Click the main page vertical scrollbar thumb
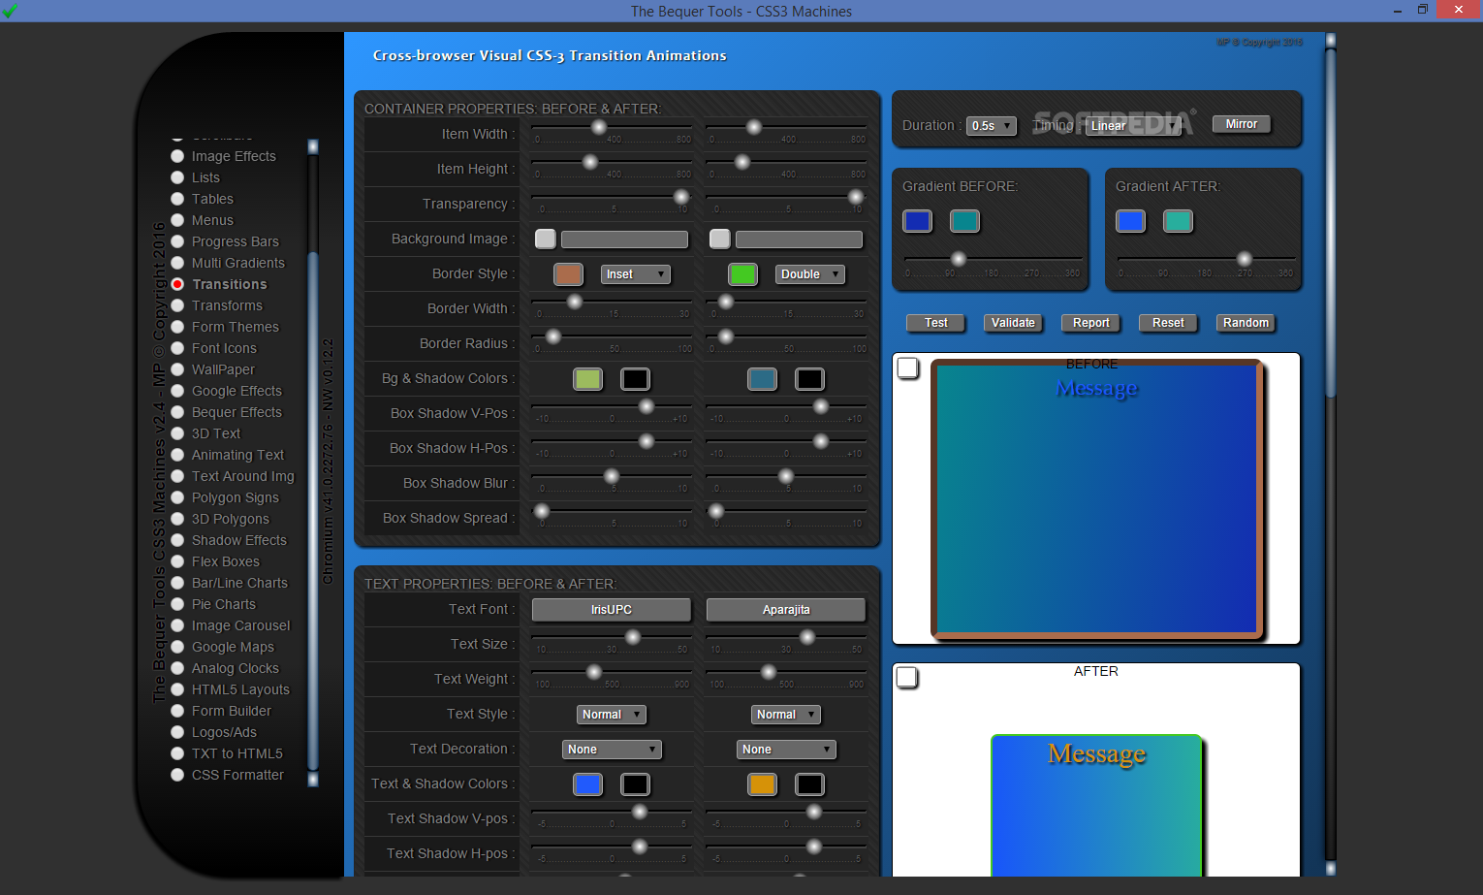This screenshot has width=1483, height=895. click(x=1331, y=223)
